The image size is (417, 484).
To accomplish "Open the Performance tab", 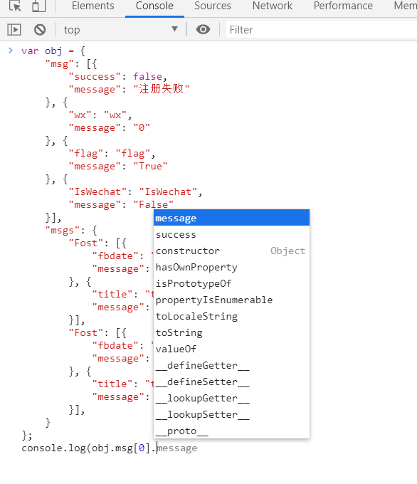I will [343, 6].
